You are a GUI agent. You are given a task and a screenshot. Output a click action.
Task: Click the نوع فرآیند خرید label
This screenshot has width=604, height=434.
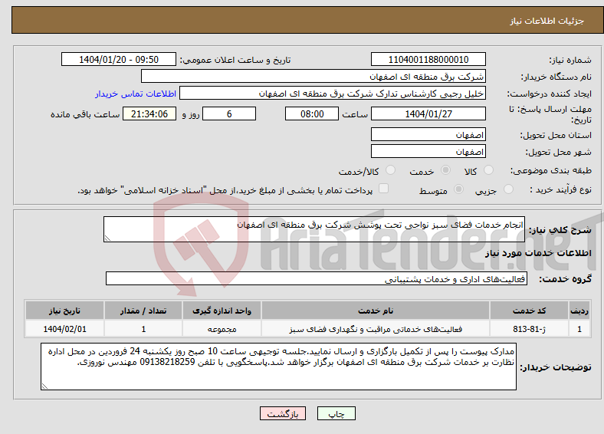[560, 189]
